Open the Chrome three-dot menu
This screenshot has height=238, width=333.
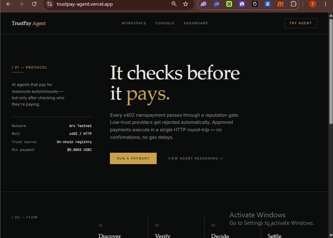(x=325, y=4)
